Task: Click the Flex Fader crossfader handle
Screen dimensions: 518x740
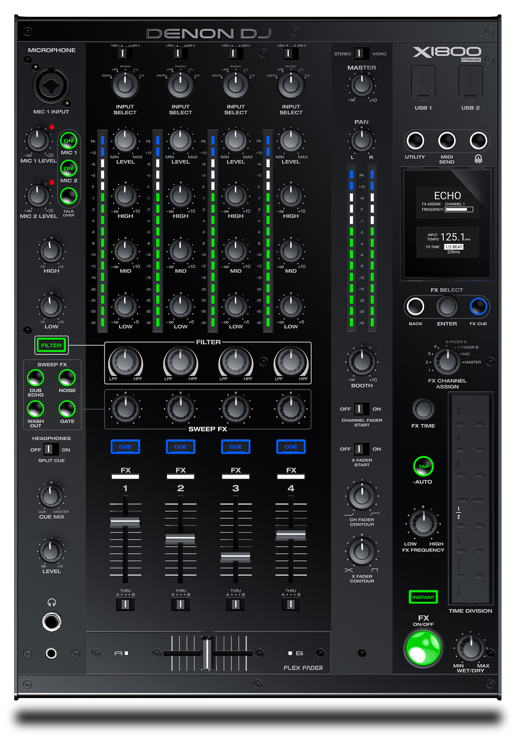Action: pos(207,653)
